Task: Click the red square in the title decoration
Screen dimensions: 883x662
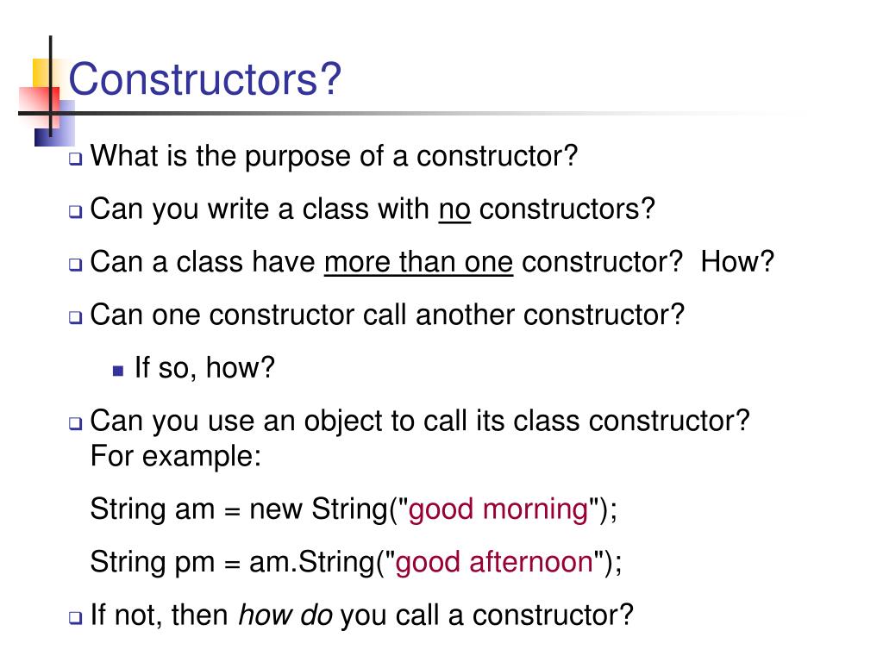Action: pos(38,107)
